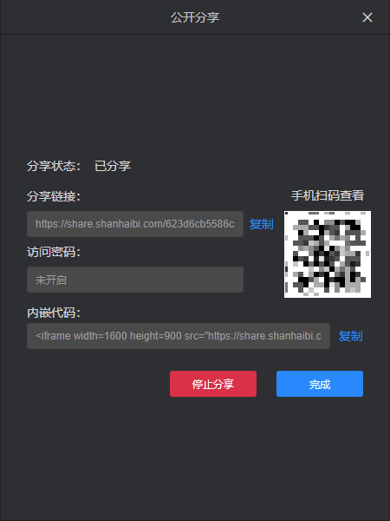Click the 公开分享 dialog title
Viewport: 390px width, 521px height.
click(195, 17)
